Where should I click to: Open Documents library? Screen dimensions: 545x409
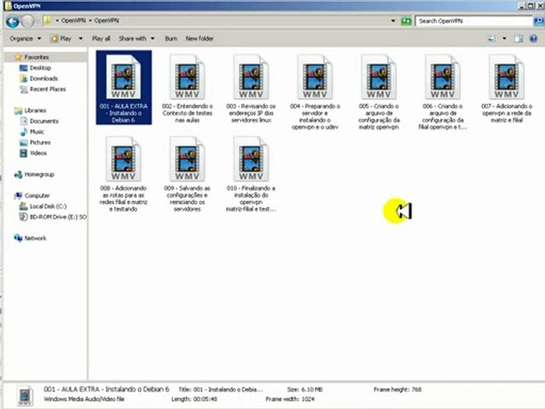44,122
